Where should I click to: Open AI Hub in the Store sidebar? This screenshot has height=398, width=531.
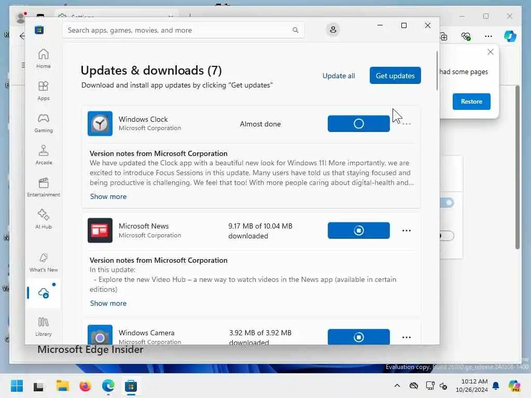coord(44,220)
